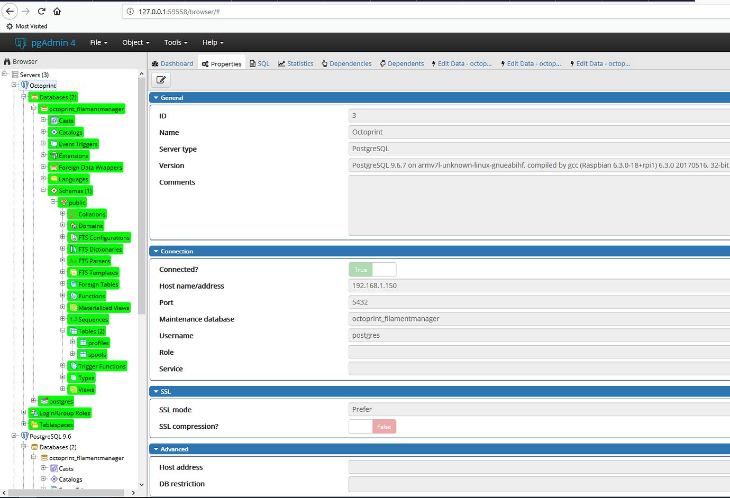The image size is (730, 498).
Task: Toggle the Connected? True switch
Action: click(x=372, y=270)
